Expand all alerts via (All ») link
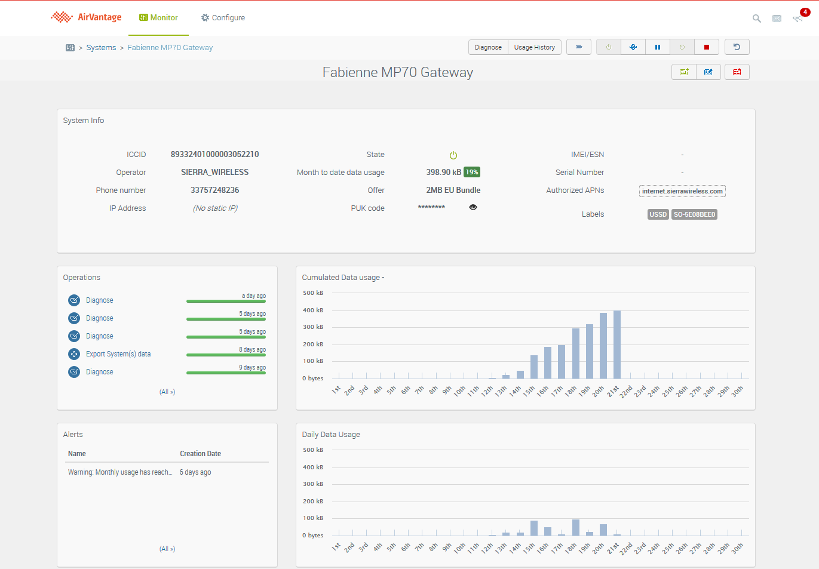The image size is (819, 569). [x=167, y=549]
